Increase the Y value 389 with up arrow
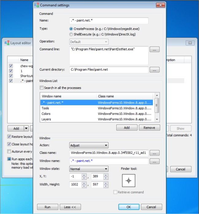The height and width of the screenshot is (214, 199). pos(106,175)
